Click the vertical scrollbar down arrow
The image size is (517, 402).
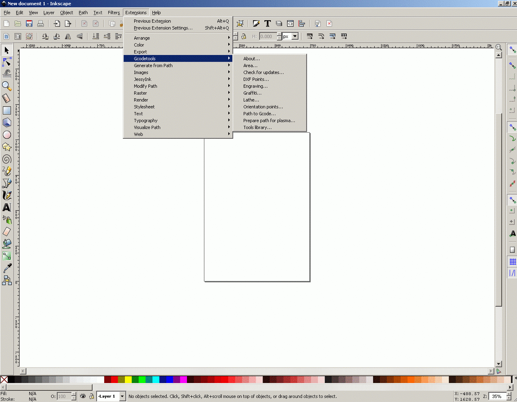[498, 364]
